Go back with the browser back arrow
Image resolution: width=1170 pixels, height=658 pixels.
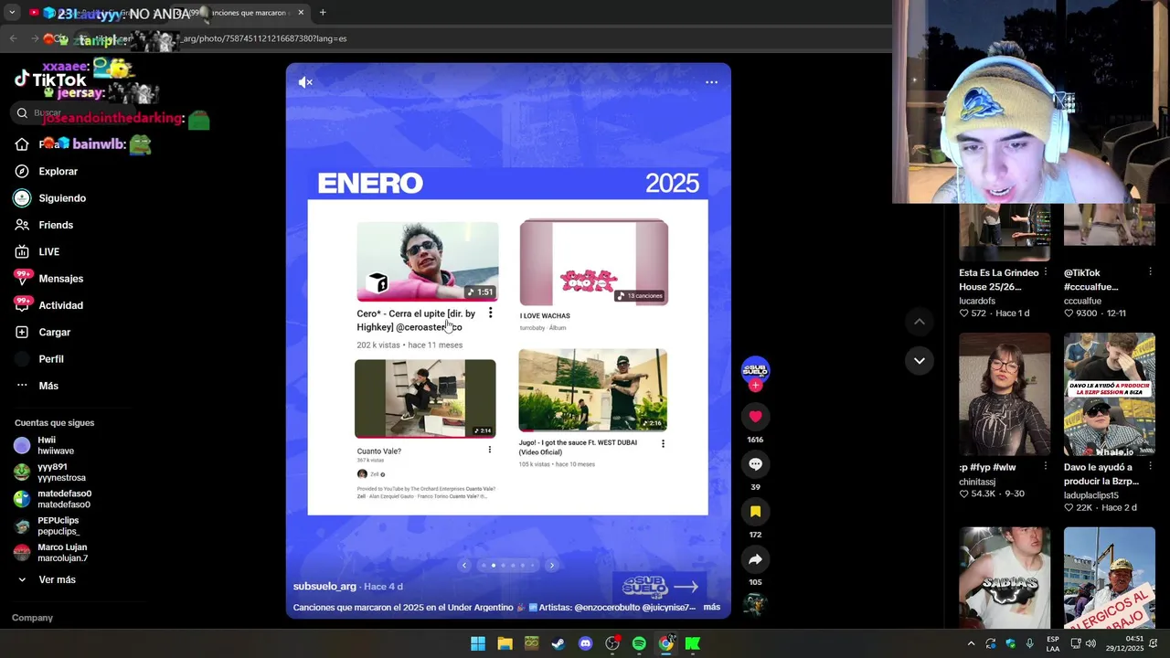pos(13,38)
